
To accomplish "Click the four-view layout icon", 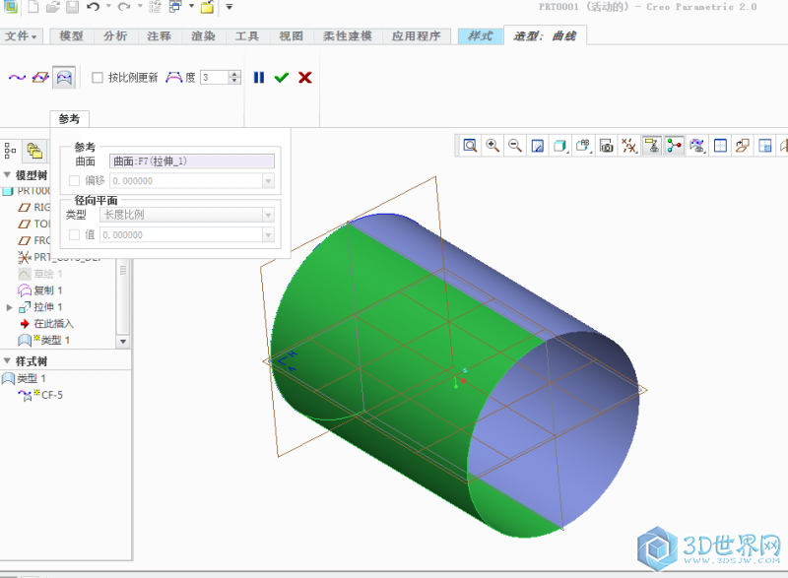I will pyautogui.click(x=720, y=146).
